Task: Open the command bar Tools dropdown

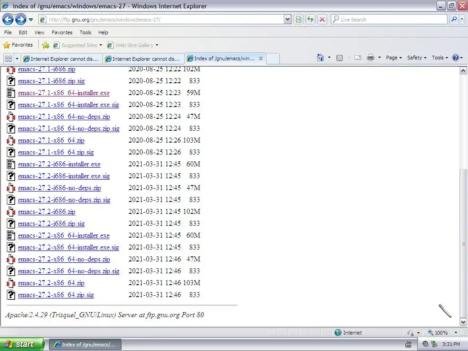Action: point(440,58)
